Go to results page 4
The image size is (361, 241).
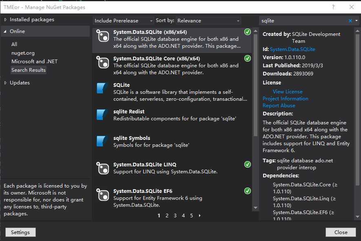click(x=183, y=216)
